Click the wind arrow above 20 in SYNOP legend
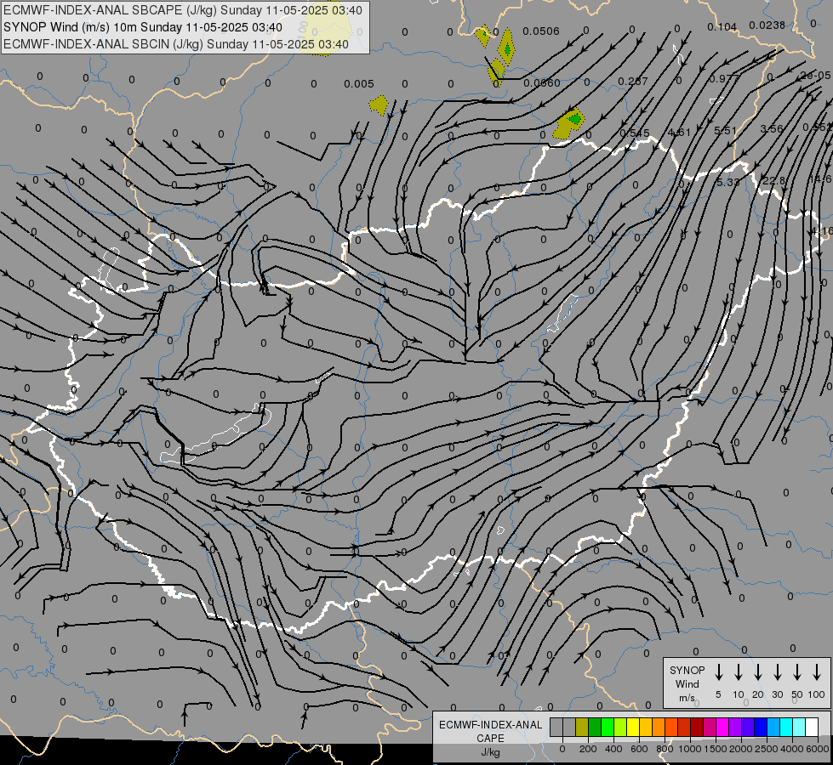This screenshot has width=833, height=765. click(758, 672)
